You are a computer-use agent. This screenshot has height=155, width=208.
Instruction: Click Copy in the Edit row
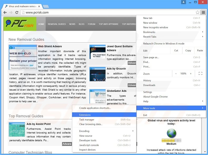coord(188,50)
